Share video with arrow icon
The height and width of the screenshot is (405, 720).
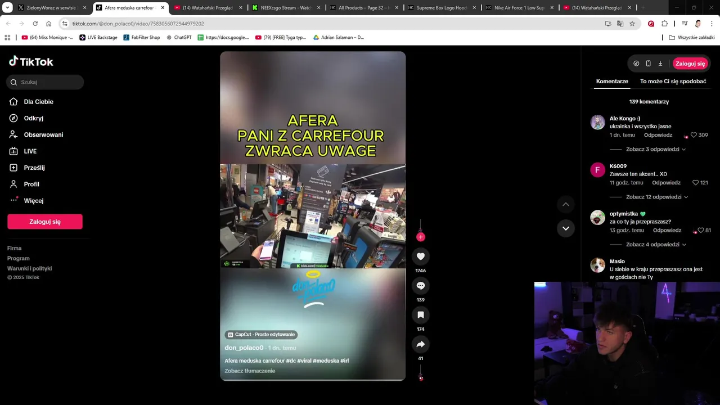(421, 344)
